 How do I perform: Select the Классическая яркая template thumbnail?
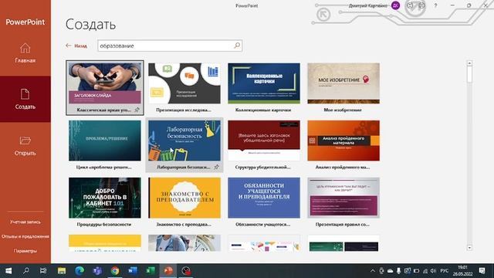tap(105, 83)
